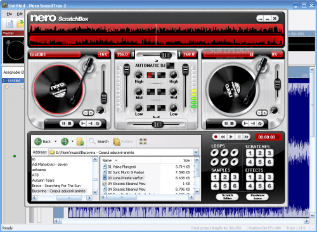Click the right deck pitch slider handle
Viewport: 317px width, 232px height.
(x=278, y=84)
